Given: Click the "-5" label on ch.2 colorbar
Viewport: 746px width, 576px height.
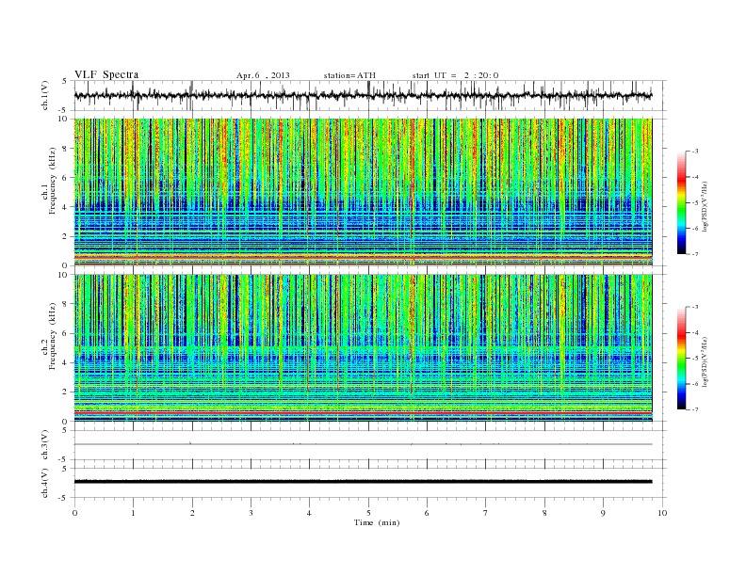Looking at the screenshot, I should 695,359.
